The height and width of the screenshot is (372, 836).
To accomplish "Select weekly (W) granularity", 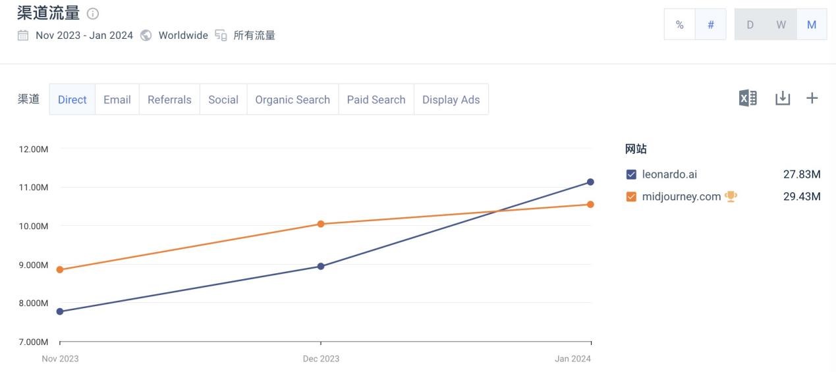I will point(781,25).
